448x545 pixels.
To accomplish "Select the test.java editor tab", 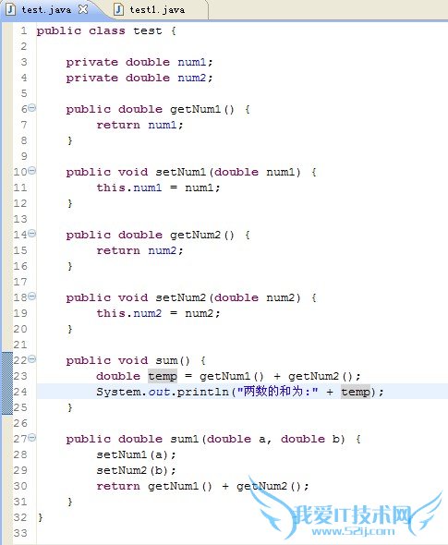I will click(46, 10).
